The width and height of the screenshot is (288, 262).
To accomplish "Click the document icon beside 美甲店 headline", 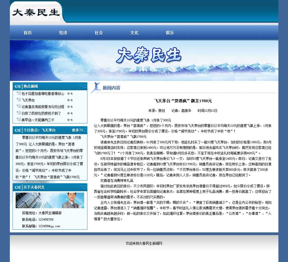I will click(x=19, y=119).
